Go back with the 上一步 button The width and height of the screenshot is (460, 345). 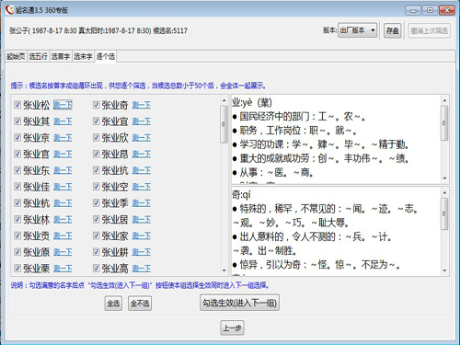tap(232, 328)
